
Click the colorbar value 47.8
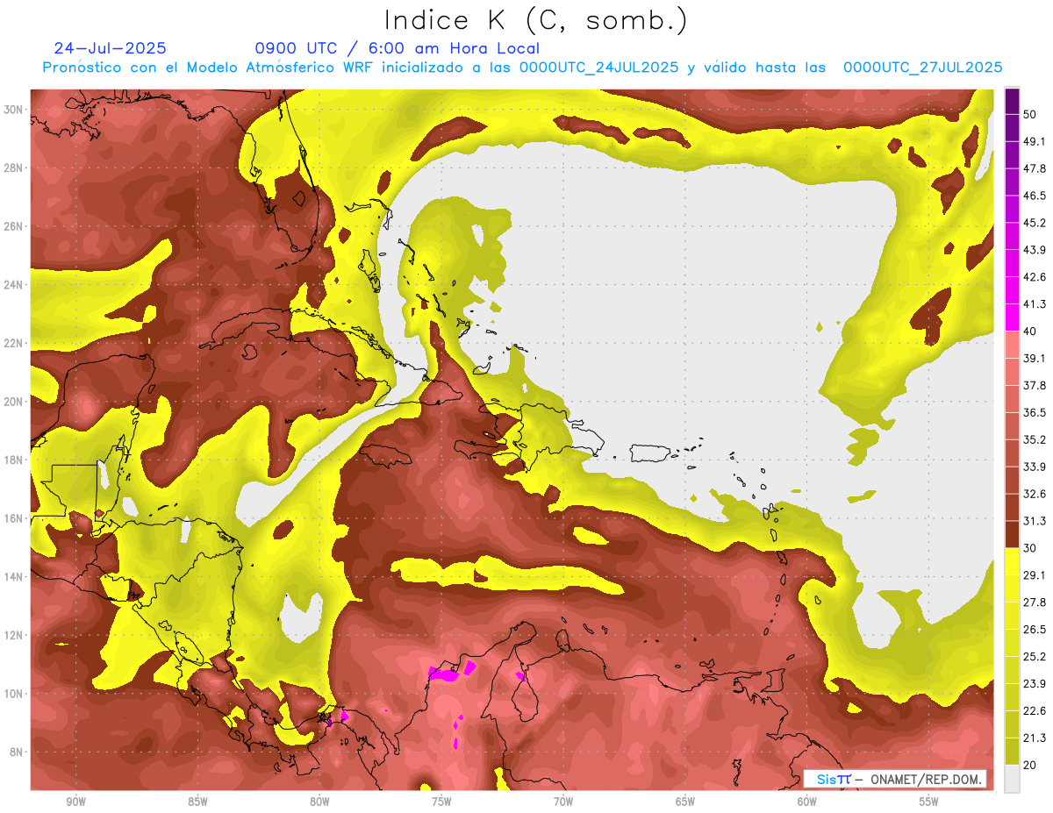coord(1035,168)
